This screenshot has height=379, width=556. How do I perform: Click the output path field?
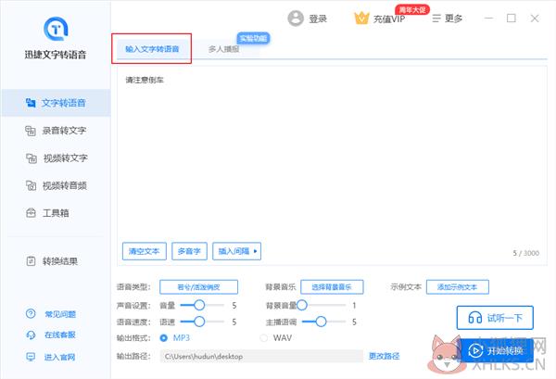point(261,357)
